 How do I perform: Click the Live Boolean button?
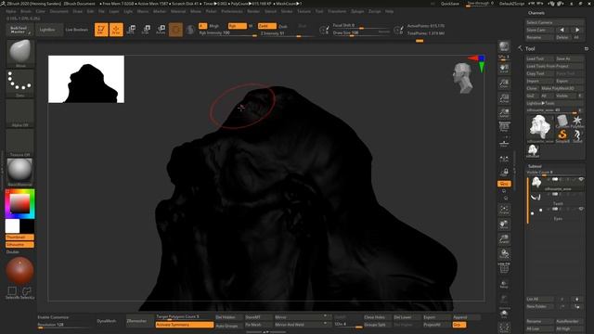76,30
